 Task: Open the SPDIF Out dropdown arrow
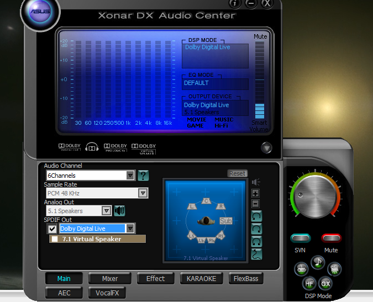[x=130, y=229]
